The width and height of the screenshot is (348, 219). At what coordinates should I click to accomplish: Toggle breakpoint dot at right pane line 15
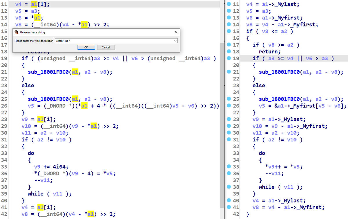click(229, 31)
